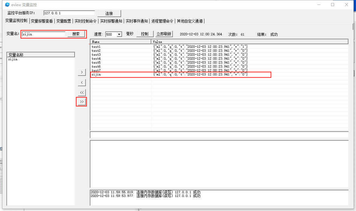Screen dimensions: 356x211
Task: Click the eview app icon in title bar
Action: [7, 5]
